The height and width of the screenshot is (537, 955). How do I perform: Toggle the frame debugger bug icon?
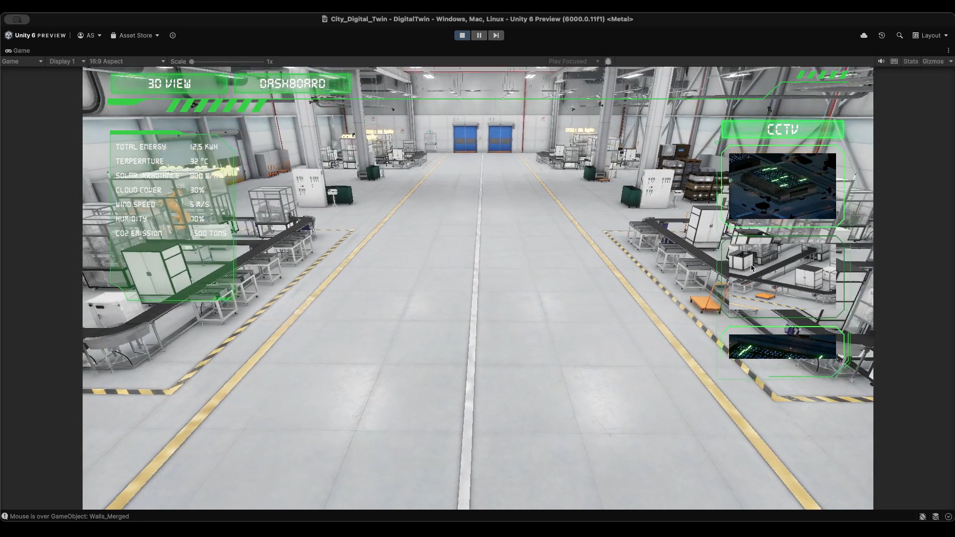[x=608, y=61]
